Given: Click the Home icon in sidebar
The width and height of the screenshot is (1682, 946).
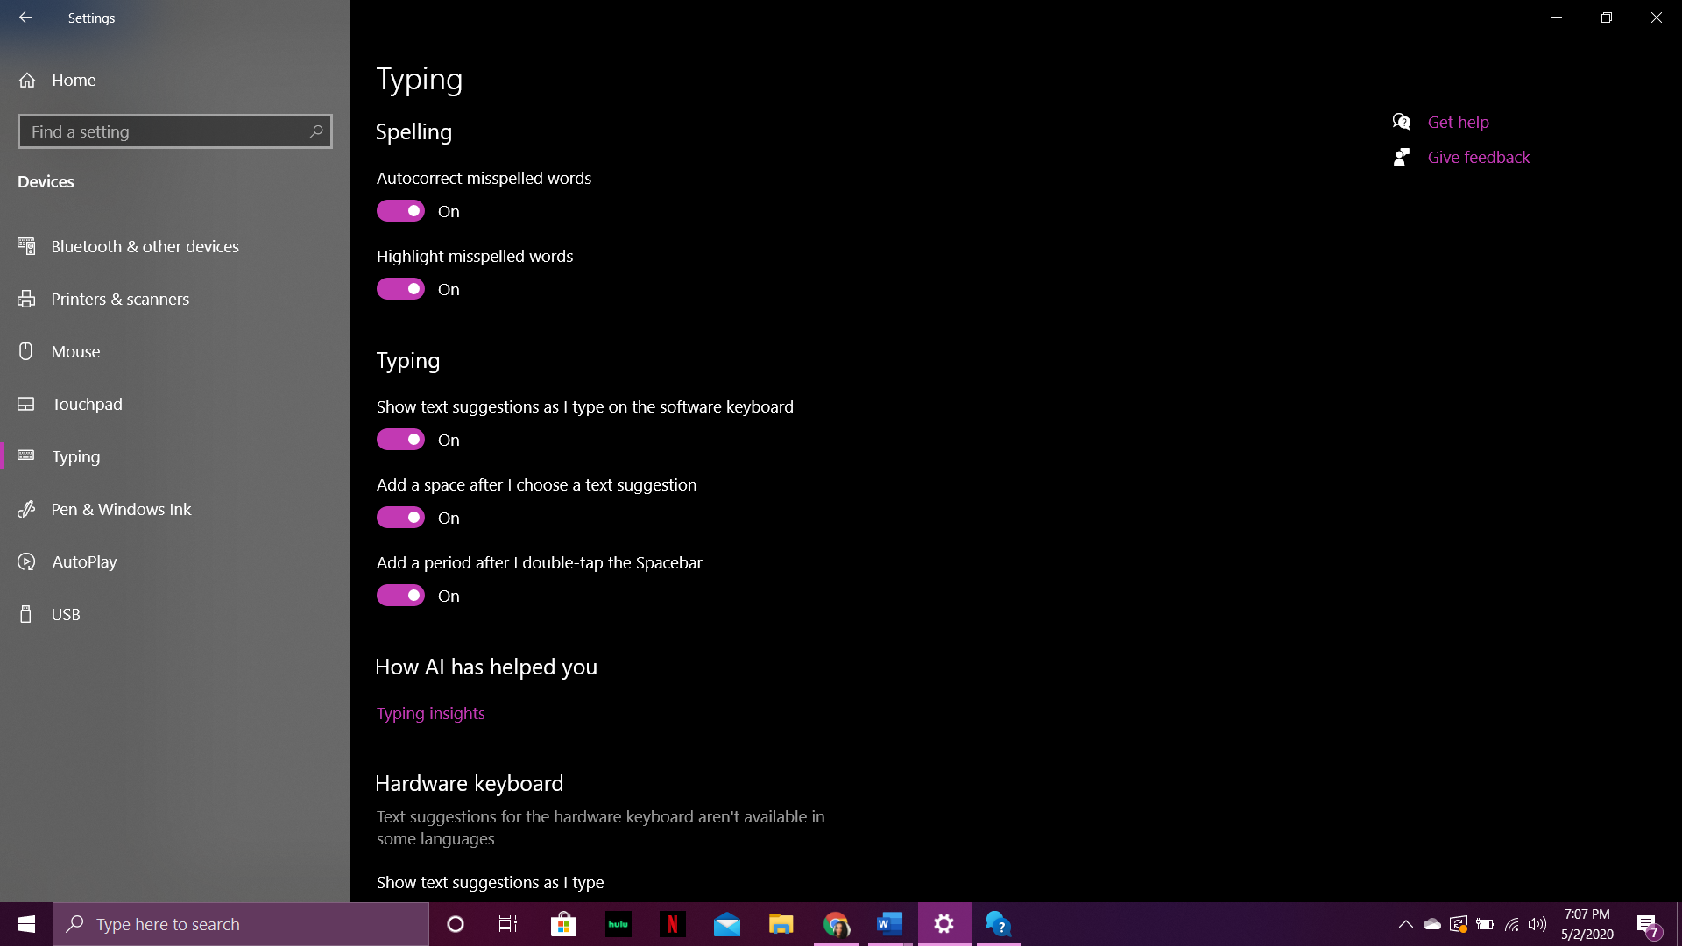Looking at the screenshot, I should (27, 80).
